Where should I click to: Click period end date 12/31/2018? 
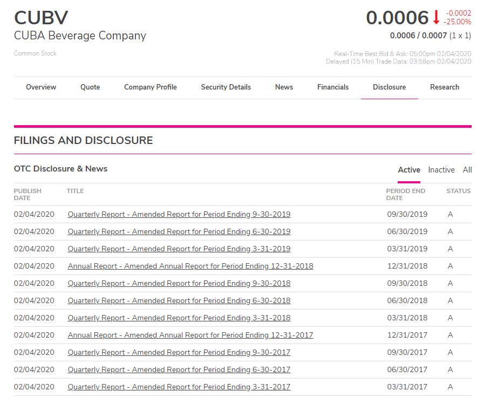tap(407, 266)
